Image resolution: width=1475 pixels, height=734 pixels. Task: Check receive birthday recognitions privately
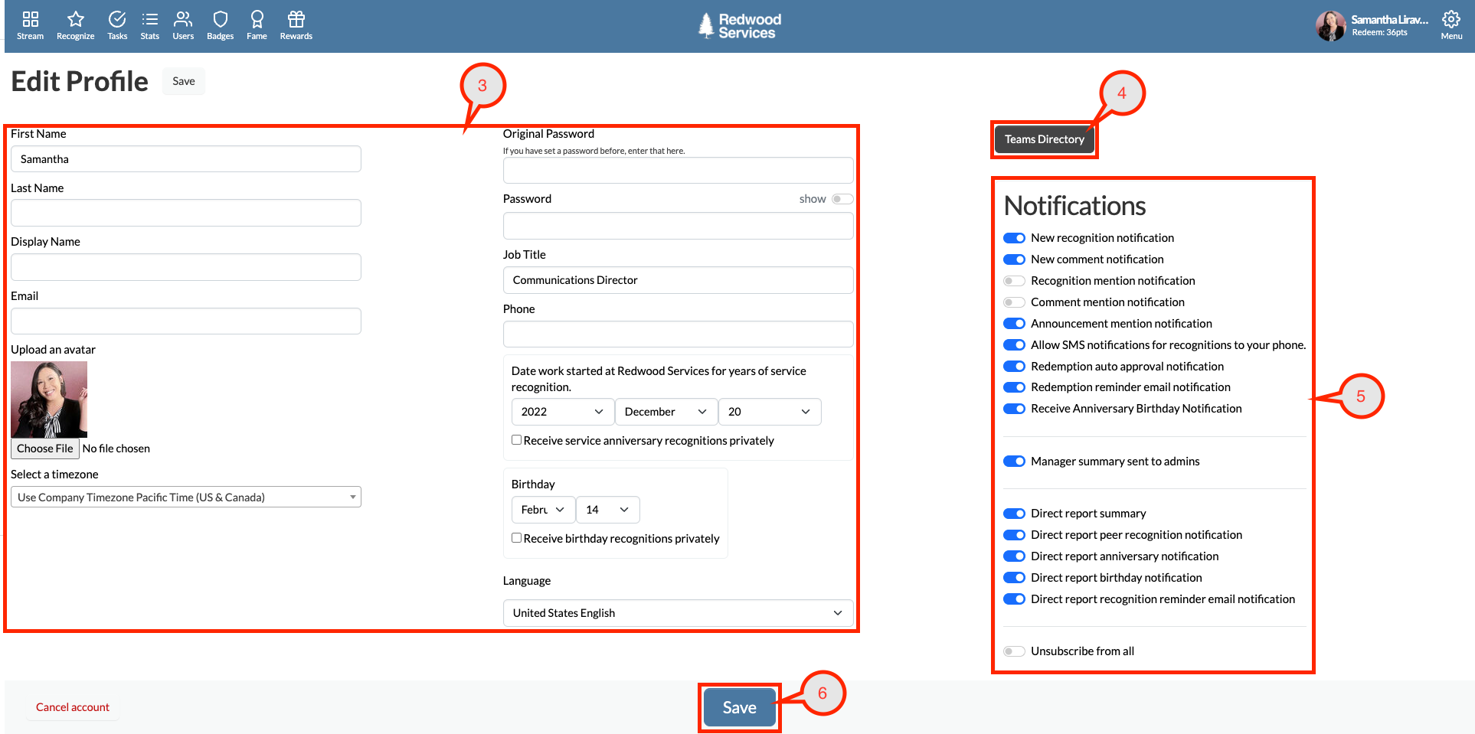[x=517, y=537]
